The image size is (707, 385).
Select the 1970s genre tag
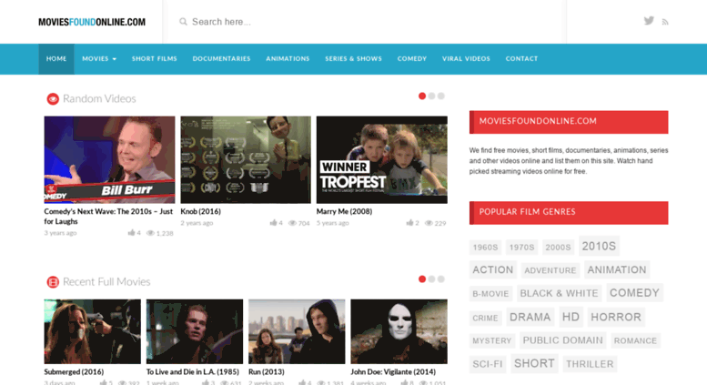pos(521,247)
